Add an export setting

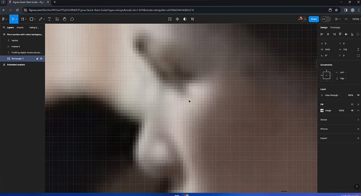(358, 138)
